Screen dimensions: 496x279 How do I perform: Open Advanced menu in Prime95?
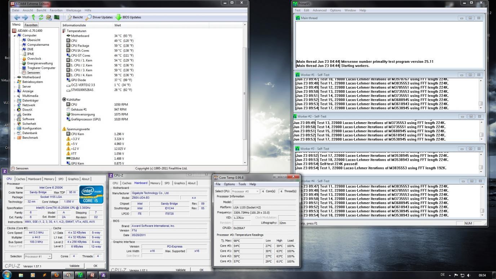point(319,10)
